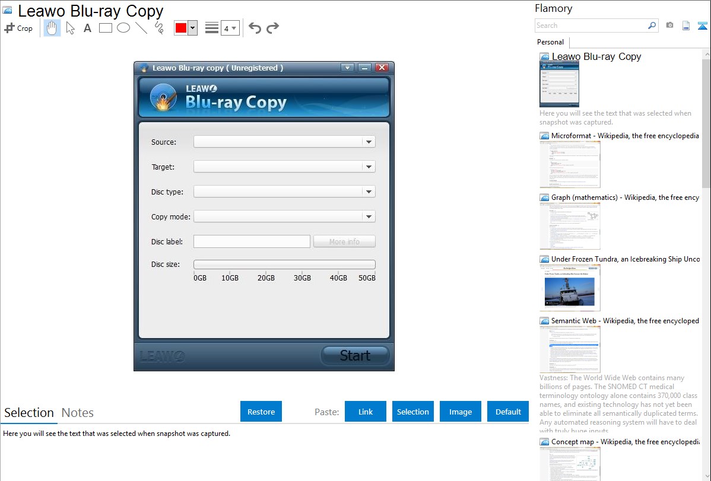Undo the last annotation
This screenshot has width=711, height=481.
point(255,28)
